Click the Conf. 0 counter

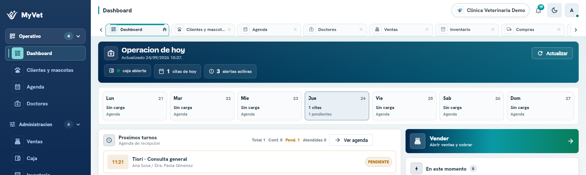pos(275,140)
